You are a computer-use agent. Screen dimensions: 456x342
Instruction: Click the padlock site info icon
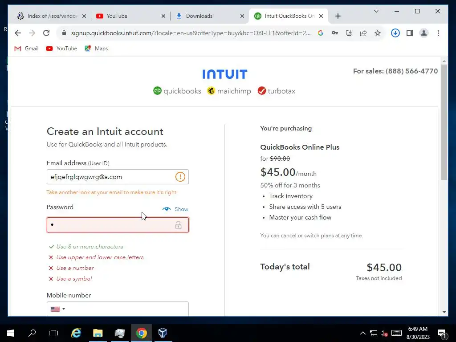64,33
